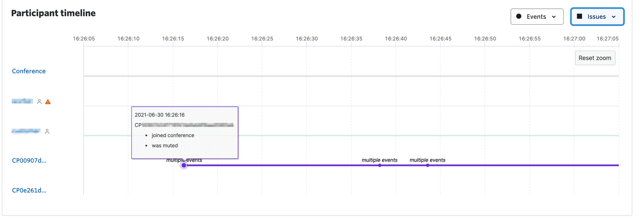Open participant CP00907d... link
The width and height of the screenshot is (640, 221).
(x=29, y=160)
